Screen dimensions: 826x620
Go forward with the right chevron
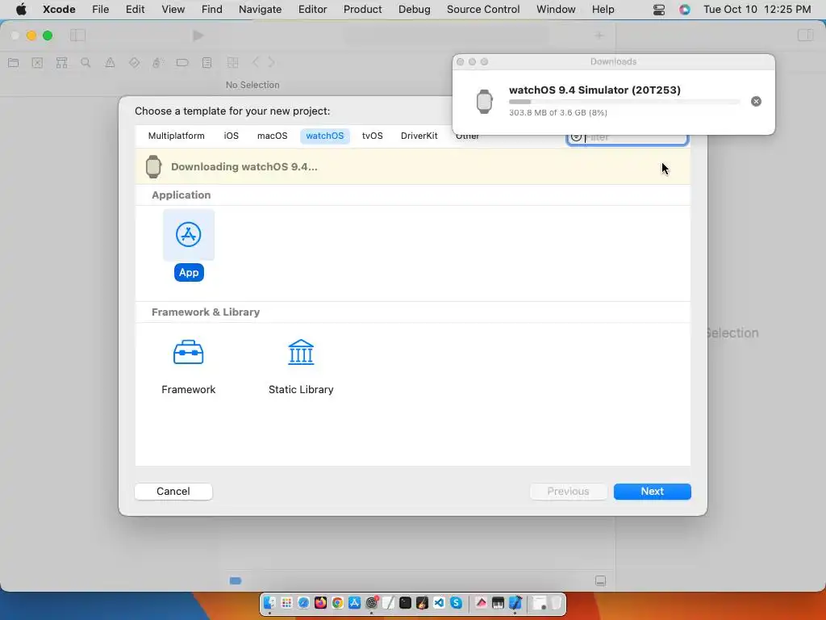[x=271, y=63]
